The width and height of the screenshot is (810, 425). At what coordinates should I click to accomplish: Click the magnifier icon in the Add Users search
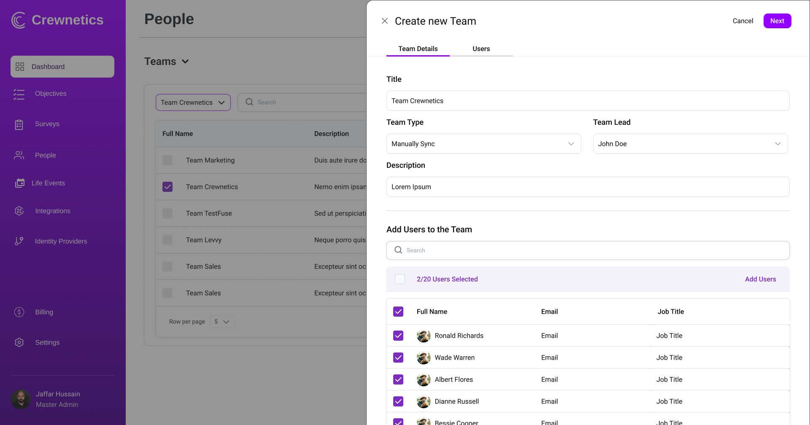pyautogui.click(x=398, y=250)
